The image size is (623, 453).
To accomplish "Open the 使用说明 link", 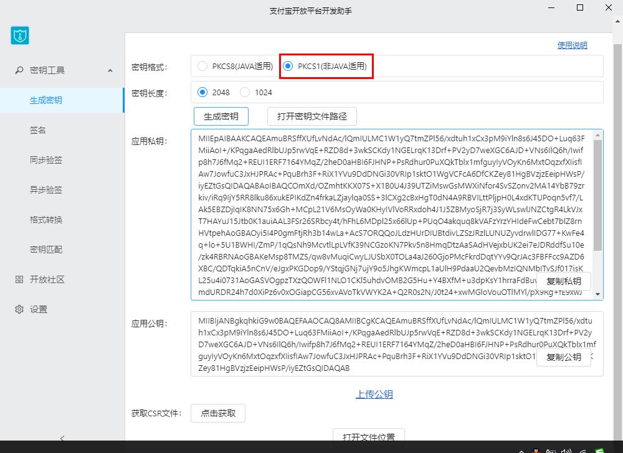I will pyautogui.click(x=572, y=45).
